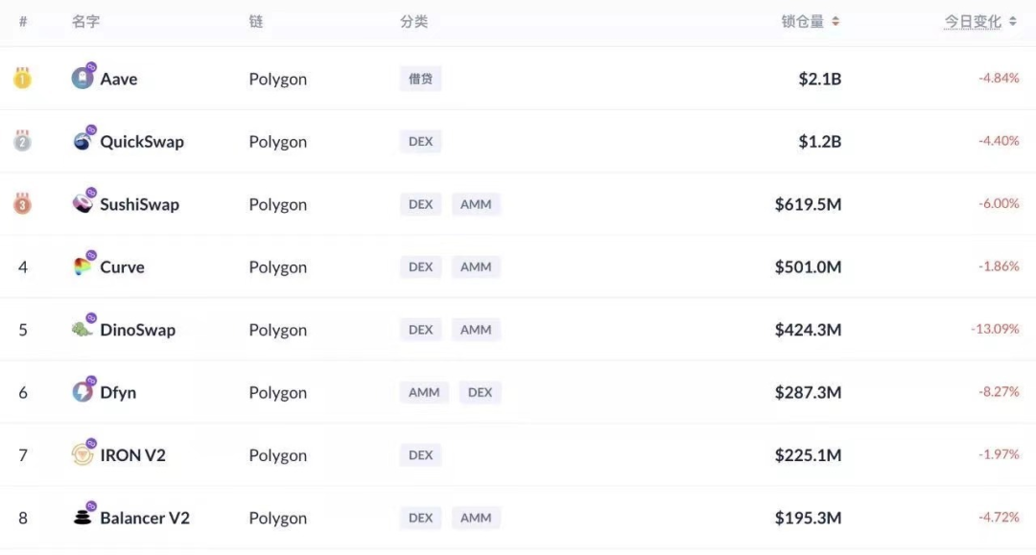Click the DEX tag in QuickSwap row

pyautogui.click(x=420, y=141)
